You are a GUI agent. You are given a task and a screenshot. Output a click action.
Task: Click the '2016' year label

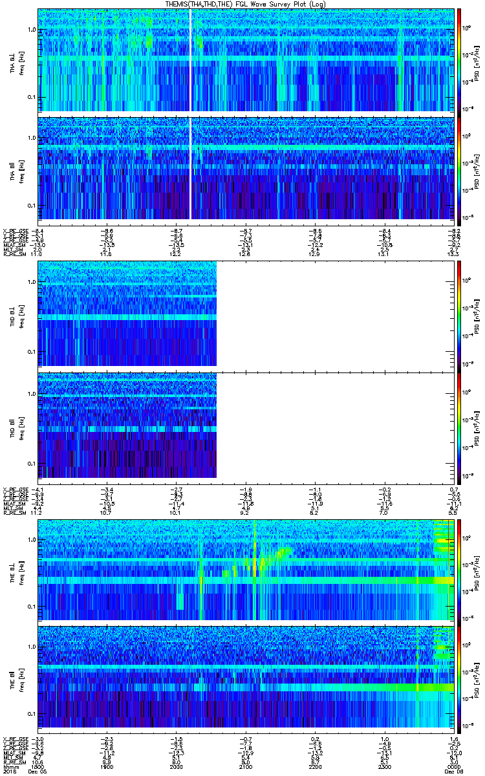click(x=8, y=771)
